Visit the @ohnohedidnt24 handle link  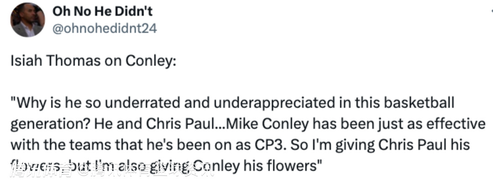tap(105, 28)
